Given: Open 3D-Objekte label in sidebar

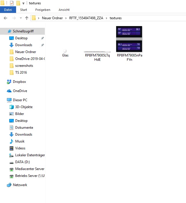Looking at the screenshot, I should pyautogui.click(x=24, y=107).
